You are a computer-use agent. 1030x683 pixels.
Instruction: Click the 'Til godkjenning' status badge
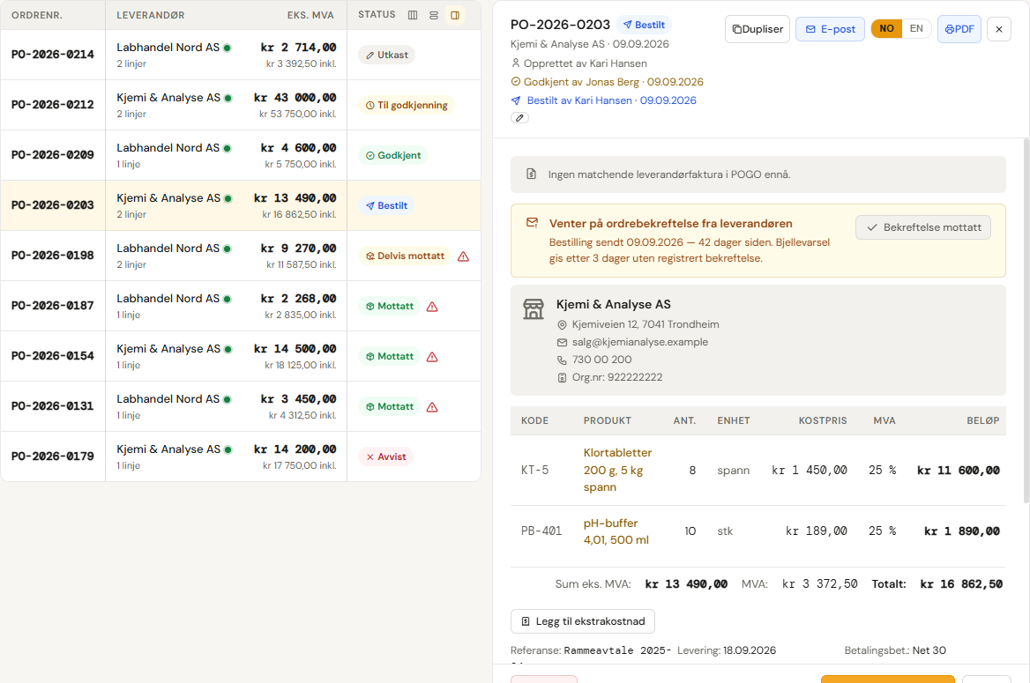click(407, 105)
